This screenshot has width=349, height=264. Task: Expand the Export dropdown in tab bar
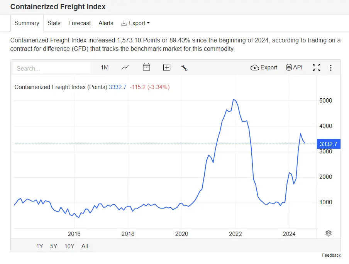point(135,23)
